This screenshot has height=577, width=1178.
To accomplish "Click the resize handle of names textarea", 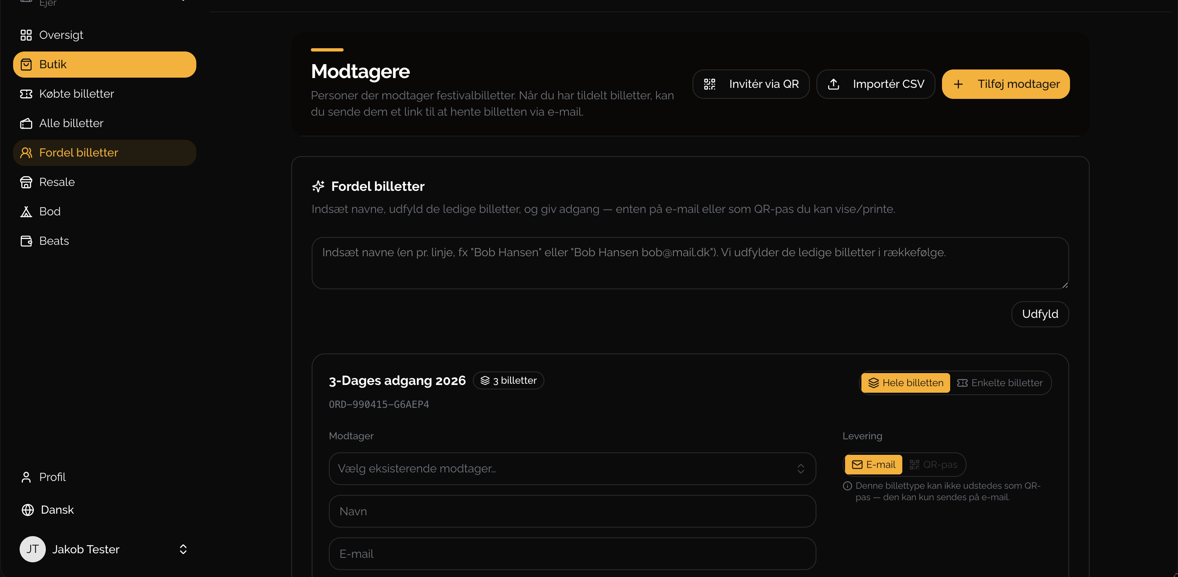I will pos(1065,284).
